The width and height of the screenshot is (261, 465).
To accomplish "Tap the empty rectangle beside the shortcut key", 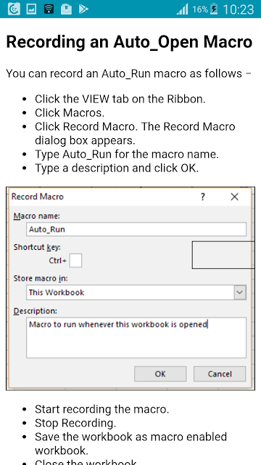I will (x=223, y=255).
